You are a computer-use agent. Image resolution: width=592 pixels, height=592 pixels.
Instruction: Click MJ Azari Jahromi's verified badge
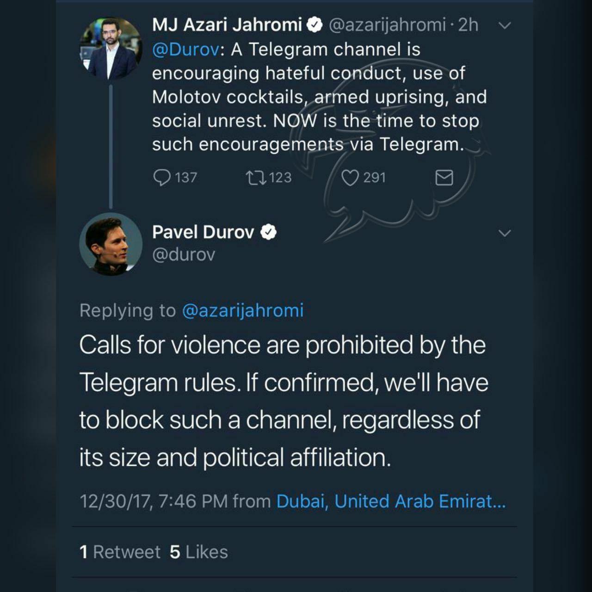click(315, 25)
